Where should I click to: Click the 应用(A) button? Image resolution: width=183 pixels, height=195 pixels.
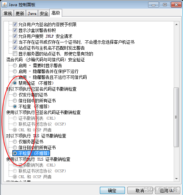coord(167,191)
